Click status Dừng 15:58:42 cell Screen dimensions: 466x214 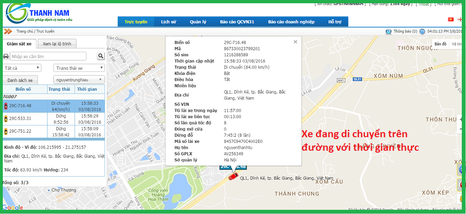(61, 132)
